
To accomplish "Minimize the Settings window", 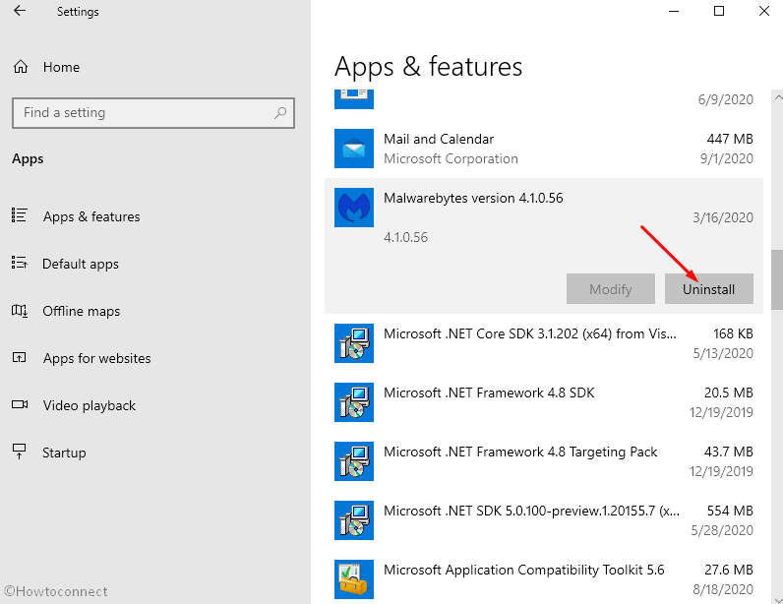I will pos(674,11).
